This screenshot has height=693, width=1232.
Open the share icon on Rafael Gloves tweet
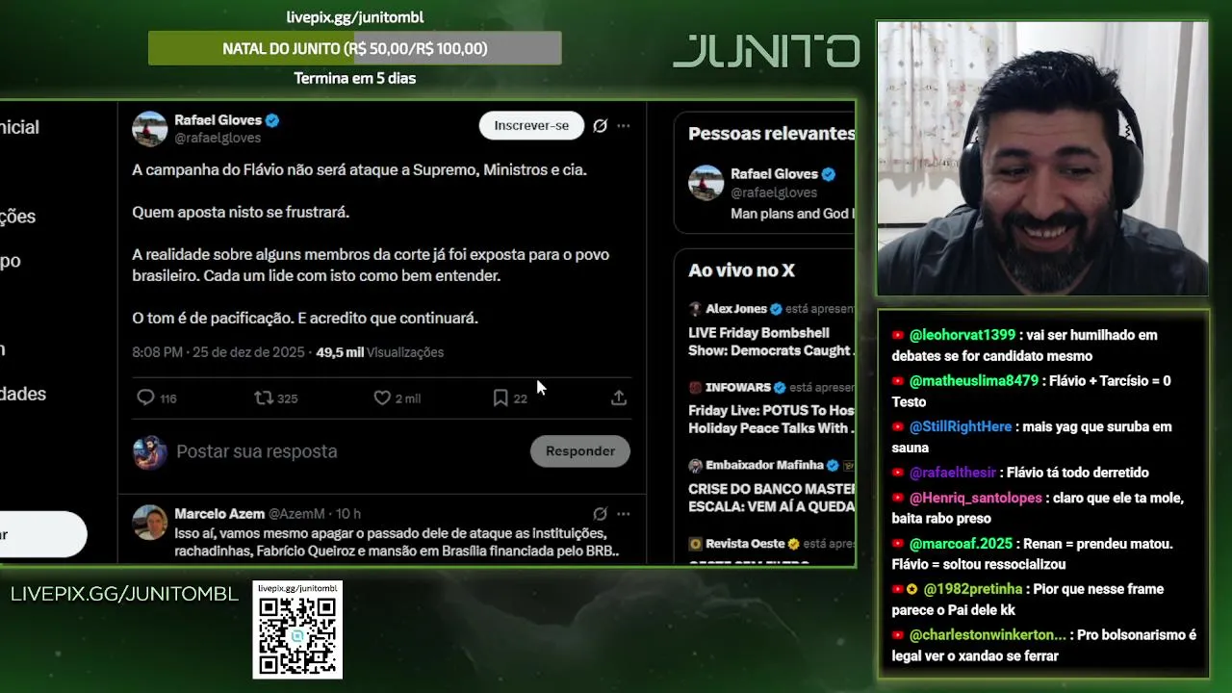(619, 398)
